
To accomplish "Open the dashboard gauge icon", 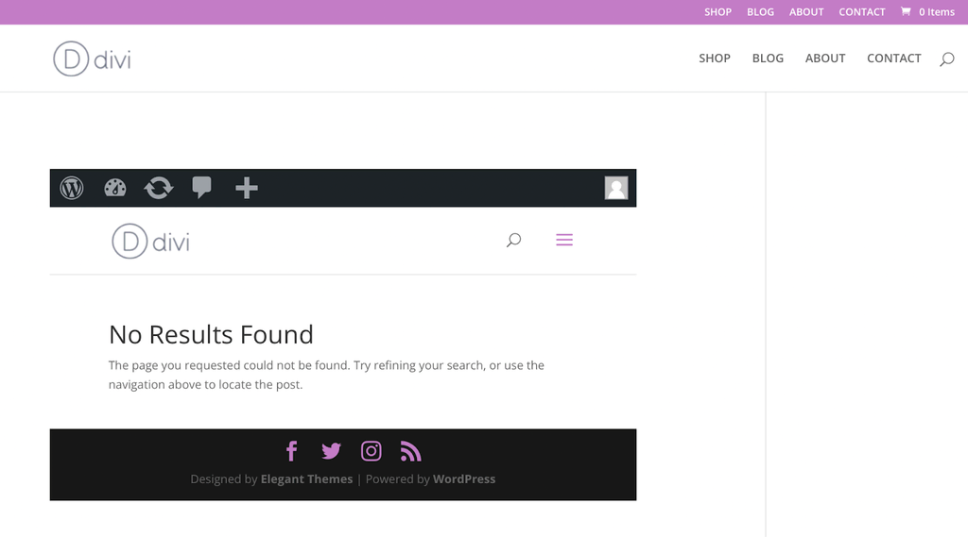I will tap(114, 188).
